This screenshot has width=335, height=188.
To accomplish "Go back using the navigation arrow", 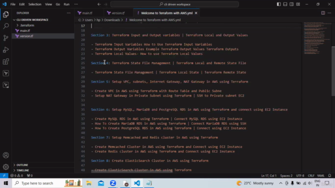I will (x=99, y=4).
